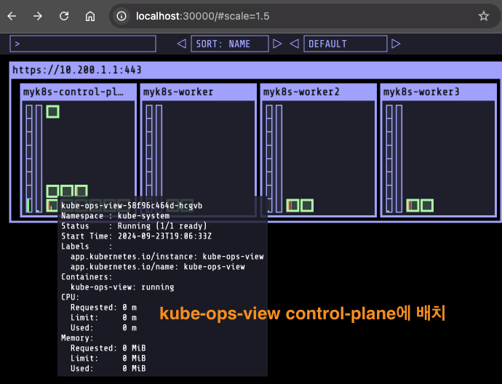Image resolution: width=502 pixels, height=384 pixels.
Task: Open the browser home page
Action: [x=90, y=16]
